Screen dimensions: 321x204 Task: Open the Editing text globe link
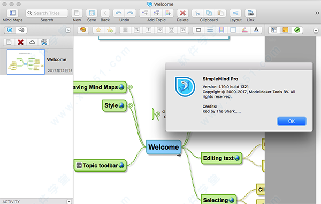[x=237, y=158]
